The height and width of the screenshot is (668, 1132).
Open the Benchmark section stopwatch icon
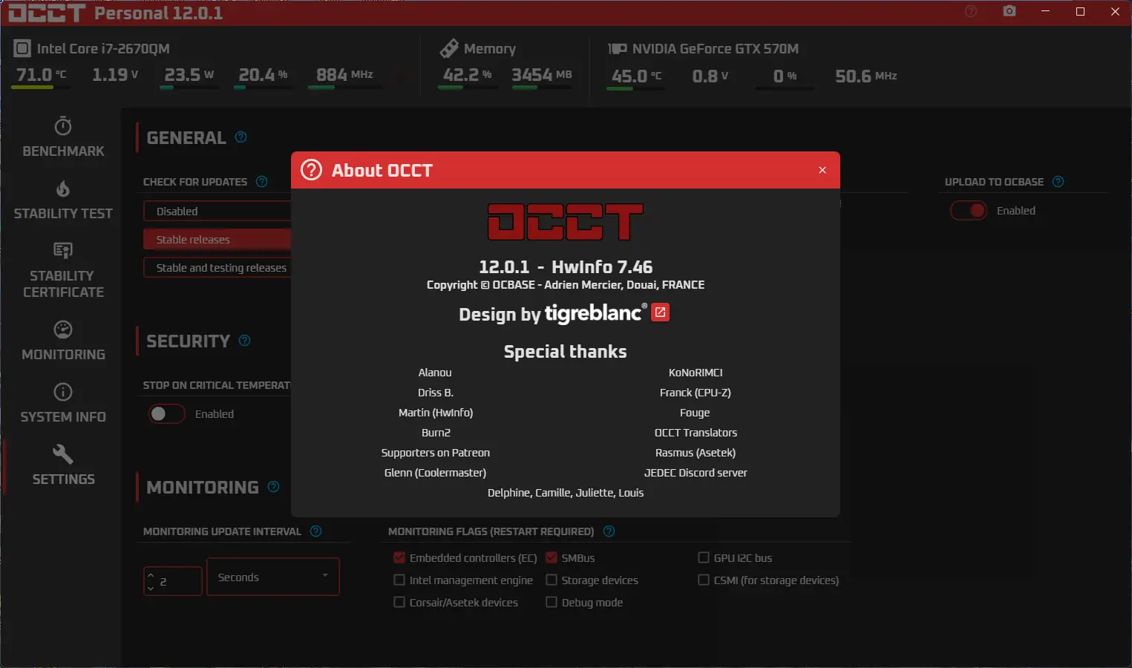point(63,125)
